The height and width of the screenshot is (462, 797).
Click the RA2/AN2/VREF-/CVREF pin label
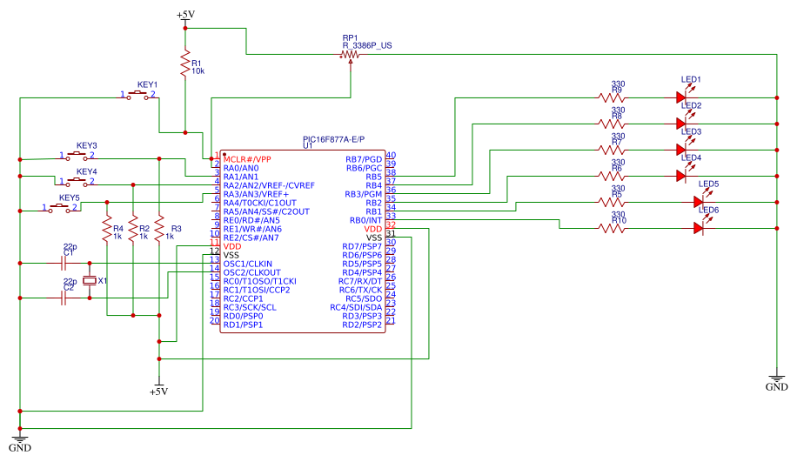tap(269, 185)
